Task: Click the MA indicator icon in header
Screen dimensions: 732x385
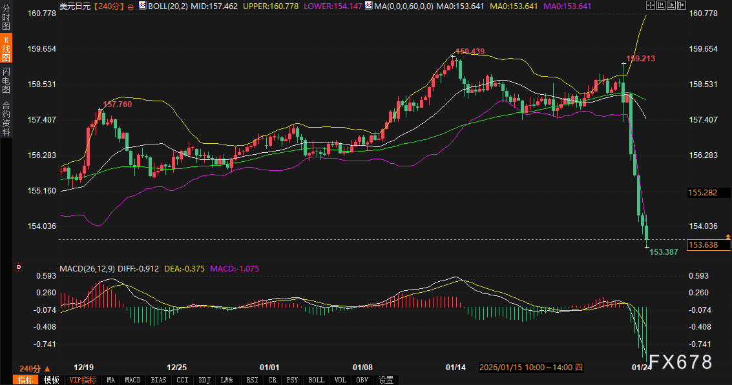Action: click(x=368, y=5)
